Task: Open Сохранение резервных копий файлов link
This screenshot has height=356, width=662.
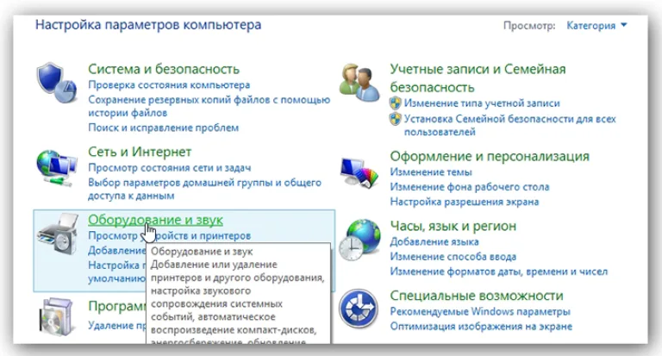Action: point(209,106)
